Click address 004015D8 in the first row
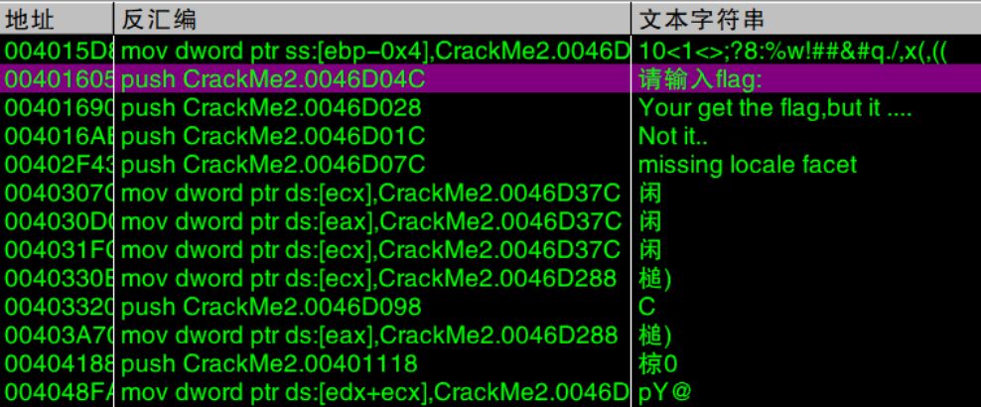This screenshot has width=981, height=407. coord(59,51)
